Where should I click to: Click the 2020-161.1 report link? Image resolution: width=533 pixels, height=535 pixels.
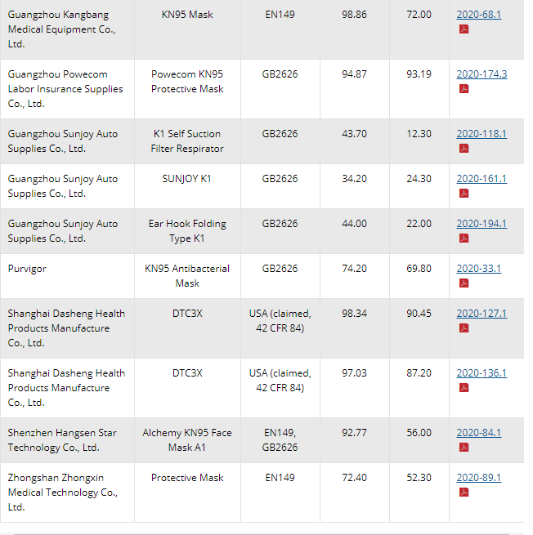481,179
